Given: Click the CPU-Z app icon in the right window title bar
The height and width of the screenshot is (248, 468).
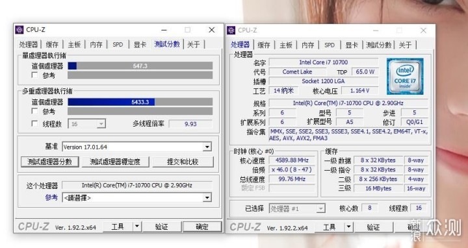Looking at the screenshot, I should click(231, 31).
